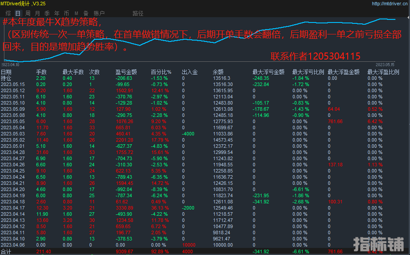Click the 余额 column header

click(218, 72)
